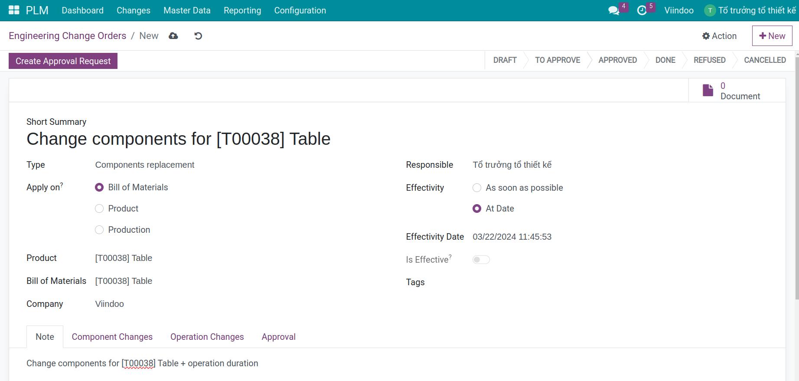The width and height of the screenshot is (799, 381).
Task: Open the Changes menu
Action: 134,10
